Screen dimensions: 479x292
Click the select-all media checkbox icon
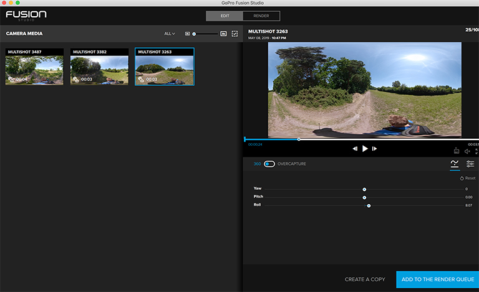(235, 34)
